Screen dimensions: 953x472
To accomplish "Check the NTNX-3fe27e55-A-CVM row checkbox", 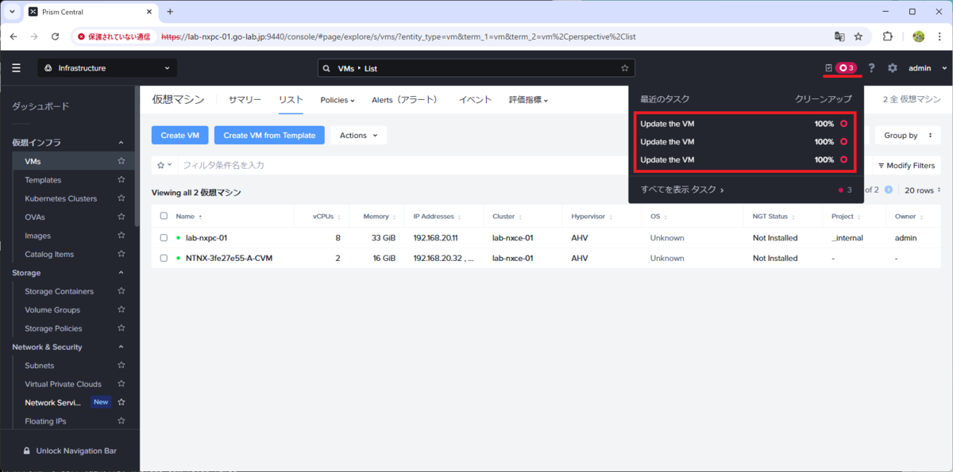I will [x=164, y=258].
